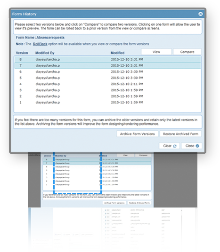Image resolution: width=220 pixels, height=252 pixels.
Task: Select version 8 row in the list
Action: coord(107,59)
